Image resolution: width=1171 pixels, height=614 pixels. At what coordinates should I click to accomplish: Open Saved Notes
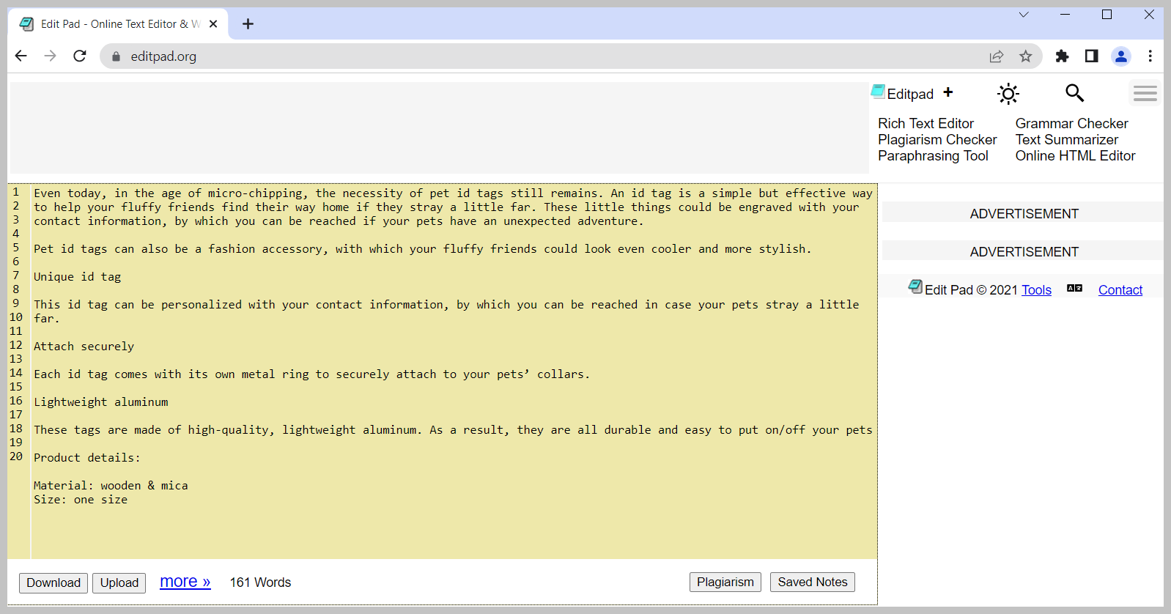813,582
